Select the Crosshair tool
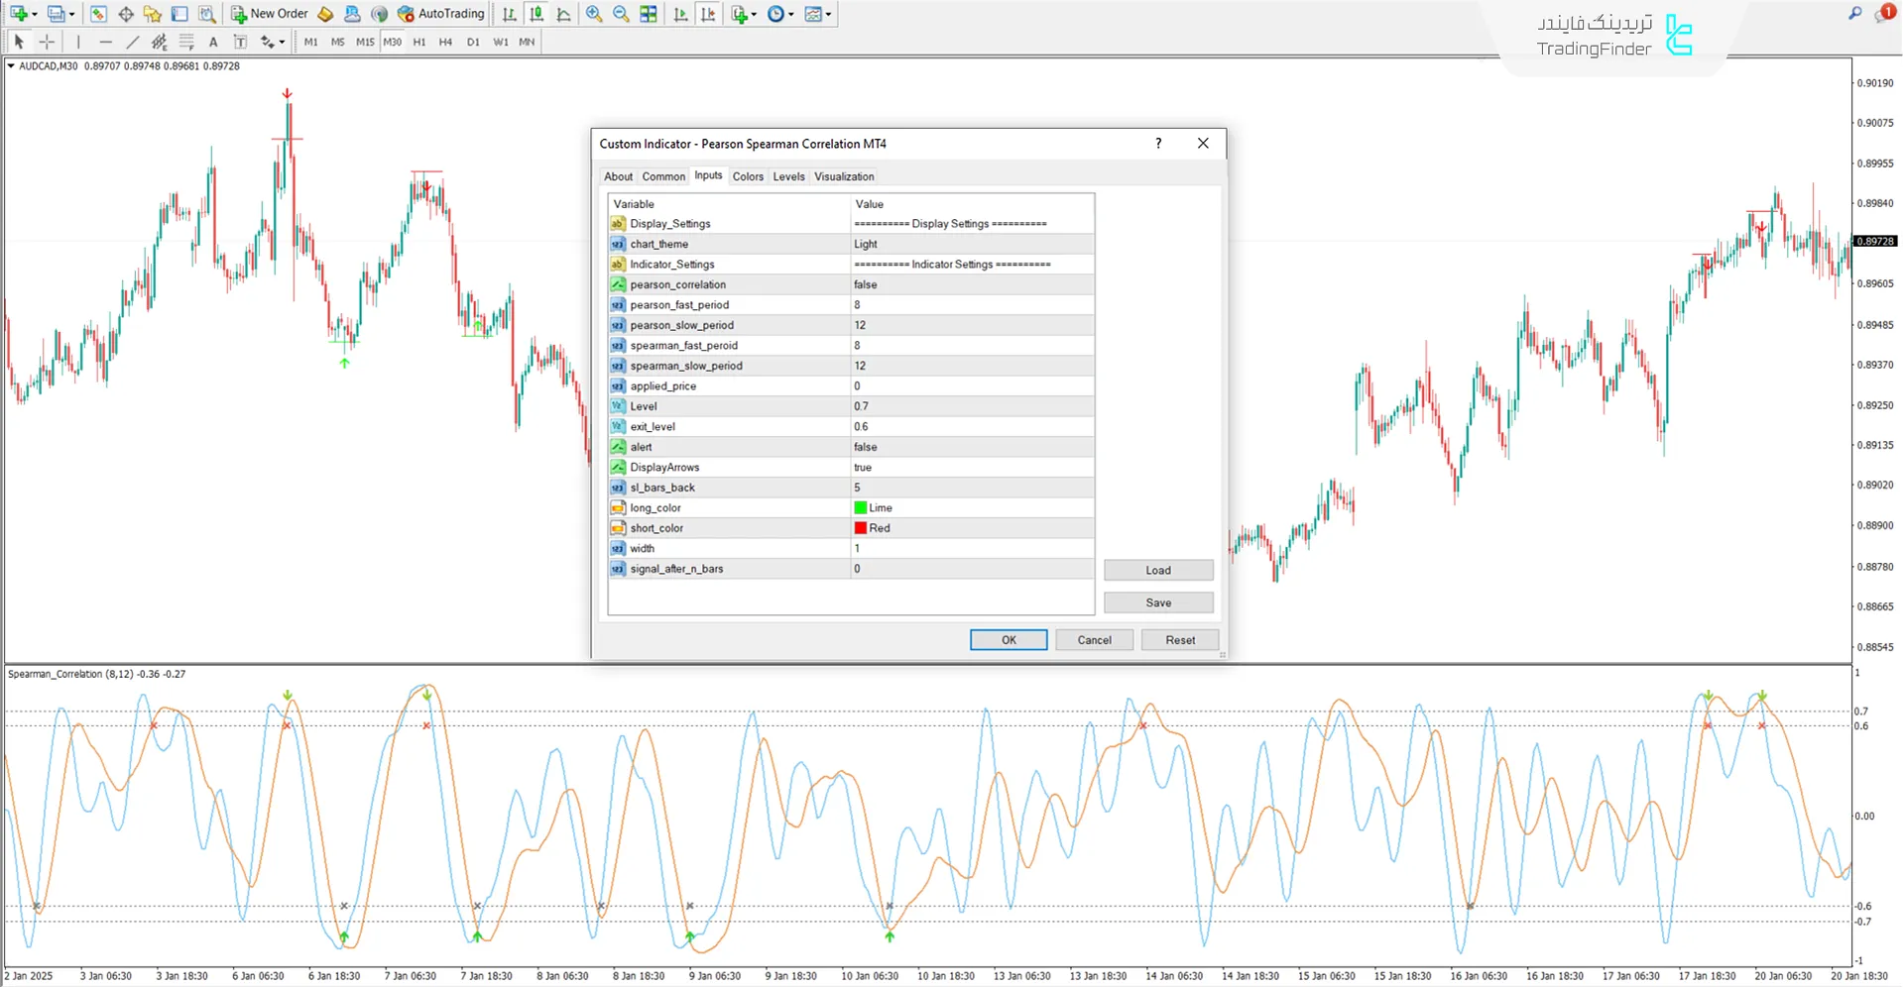Image resolution: width=1904 pixels, height=987 pixels. (x=46, y=42)
